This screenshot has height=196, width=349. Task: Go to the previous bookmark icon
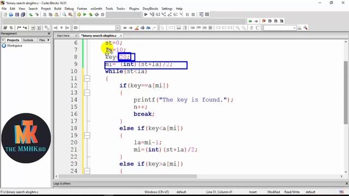coord(270,21)
